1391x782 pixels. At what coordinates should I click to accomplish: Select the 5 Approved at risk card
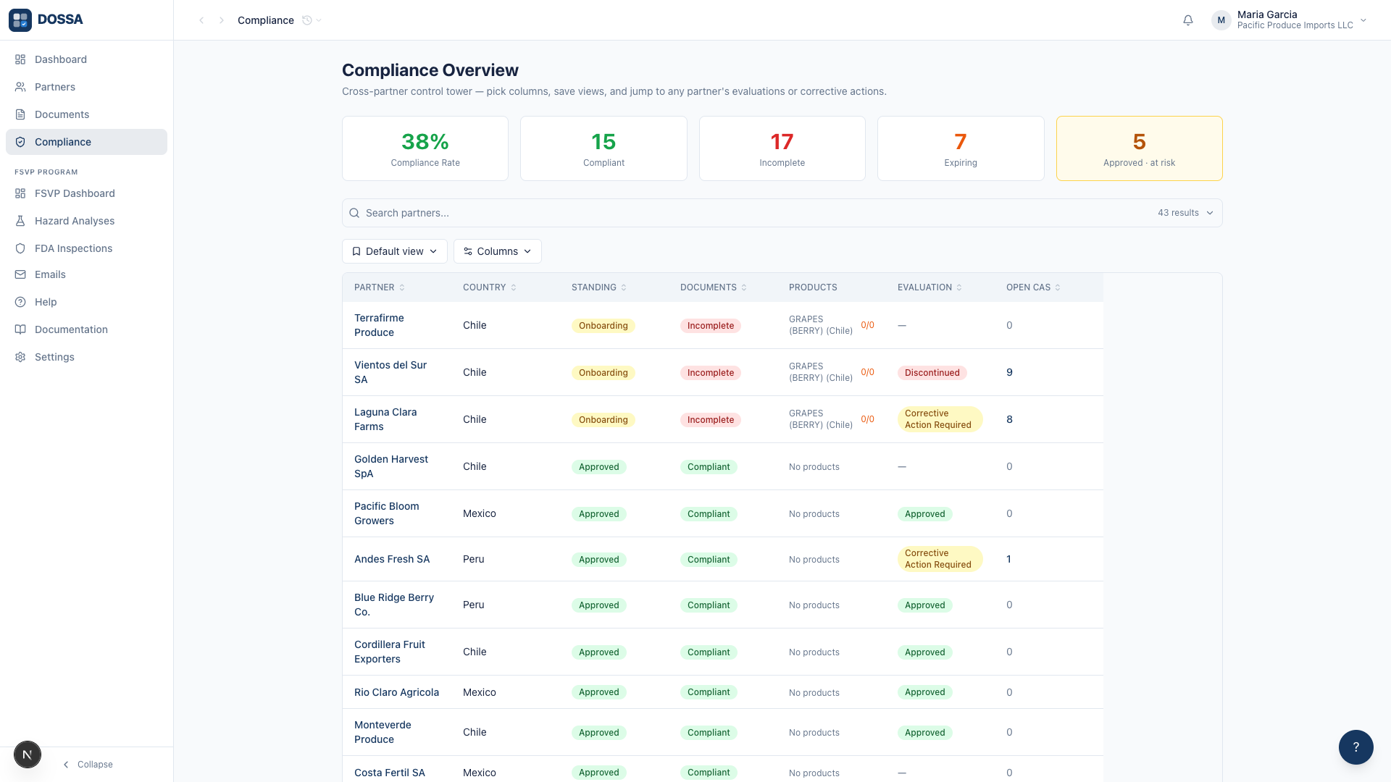click(1140, 148)
